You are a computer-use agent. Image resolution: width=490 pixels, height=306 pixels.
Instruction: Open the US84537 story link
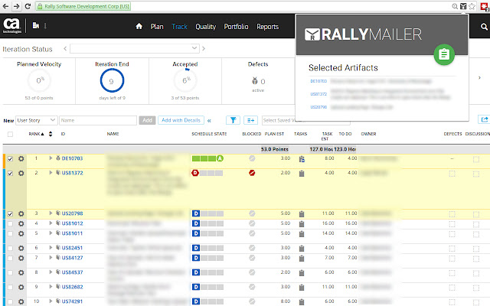coord(72,272)
